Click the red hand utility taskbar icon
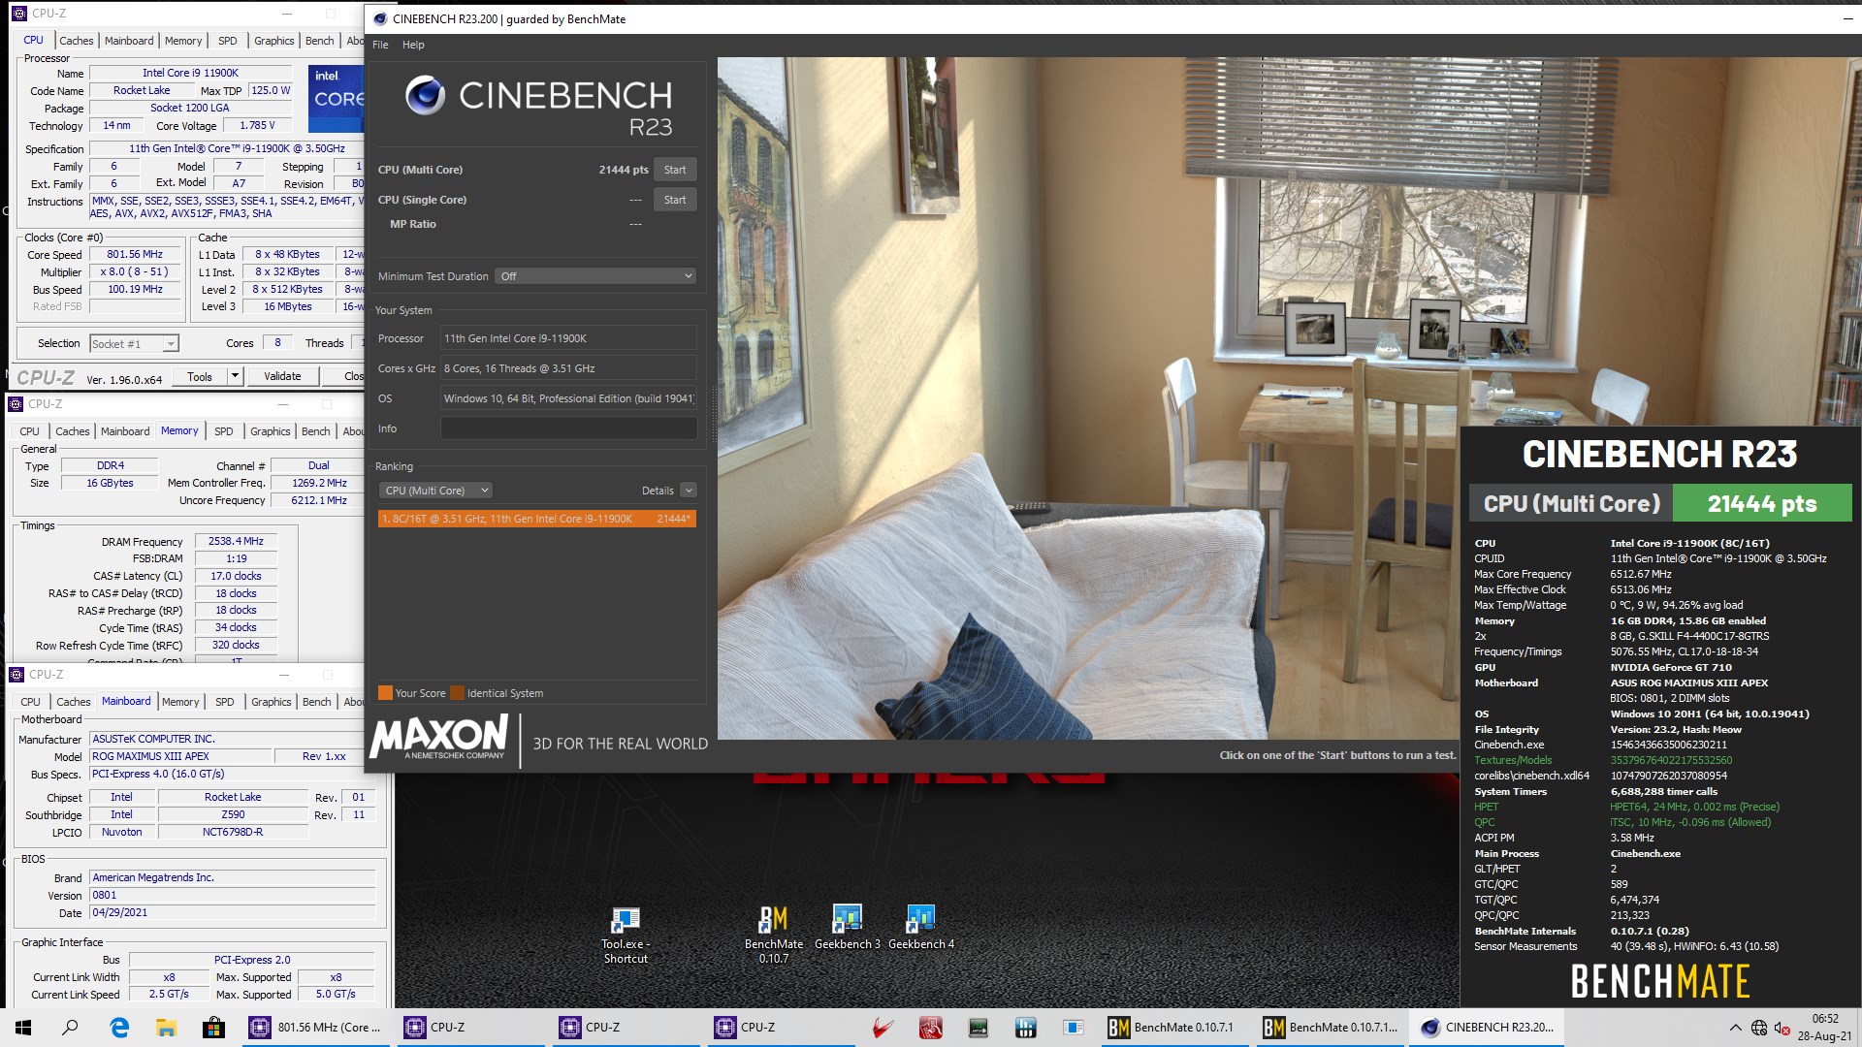Image resolution: width=1862 pixels, height=1047 pixels. click(x=930, y=1028)
